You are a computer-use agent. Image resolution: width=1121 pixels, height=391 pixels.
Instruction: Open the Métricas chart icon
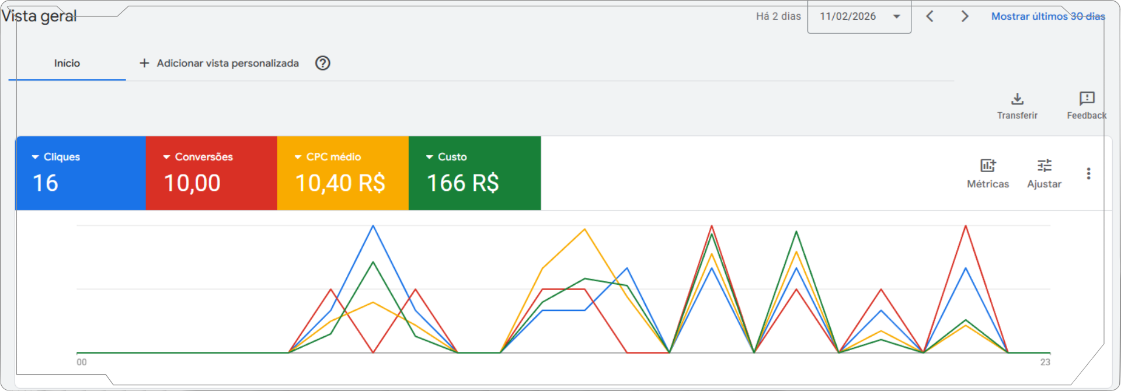tap(988, 166)
